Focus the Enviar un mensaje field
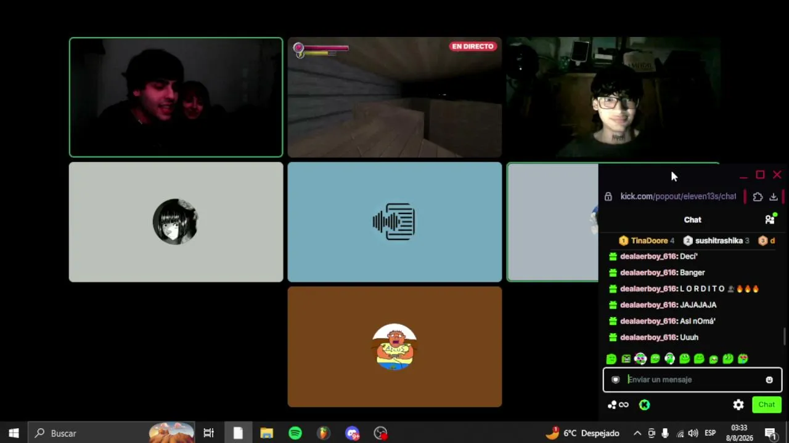Screen dimensions: 789x443 (x=692, y=380)
